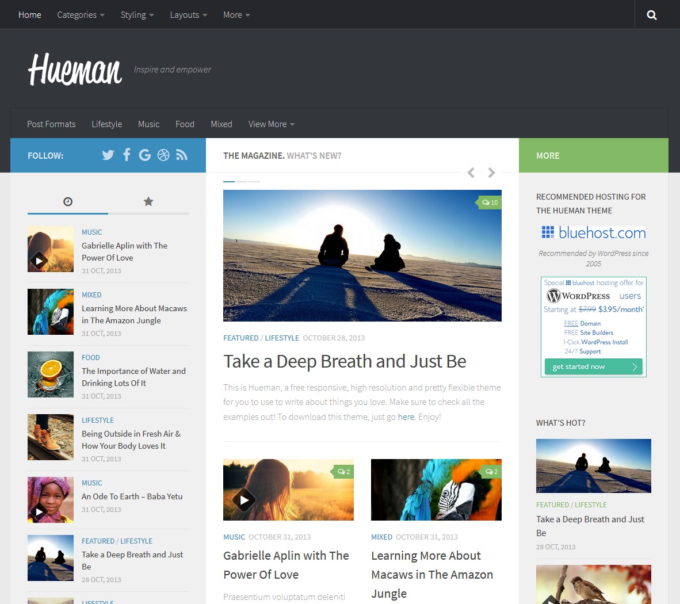Open the search magnifier icon

pos(651,15)
